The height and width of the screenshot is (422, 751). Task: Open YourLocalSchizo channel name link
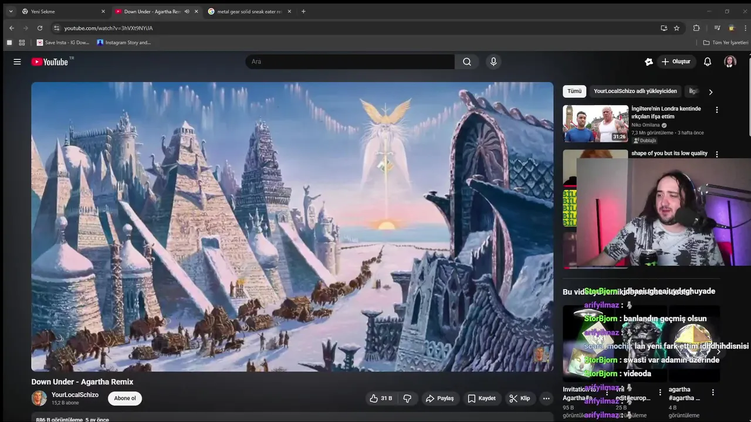[x=75, y=395]
